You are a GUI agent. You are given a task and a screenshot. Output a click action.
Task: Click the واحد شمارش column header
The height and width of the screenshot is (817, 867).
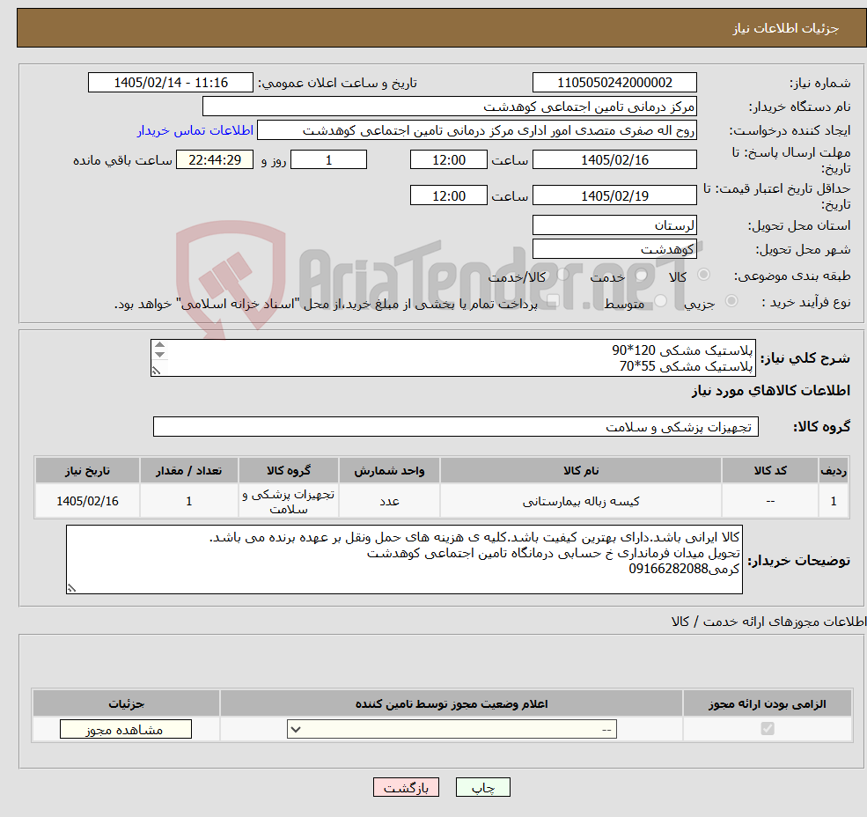click(x=389, y=471)
